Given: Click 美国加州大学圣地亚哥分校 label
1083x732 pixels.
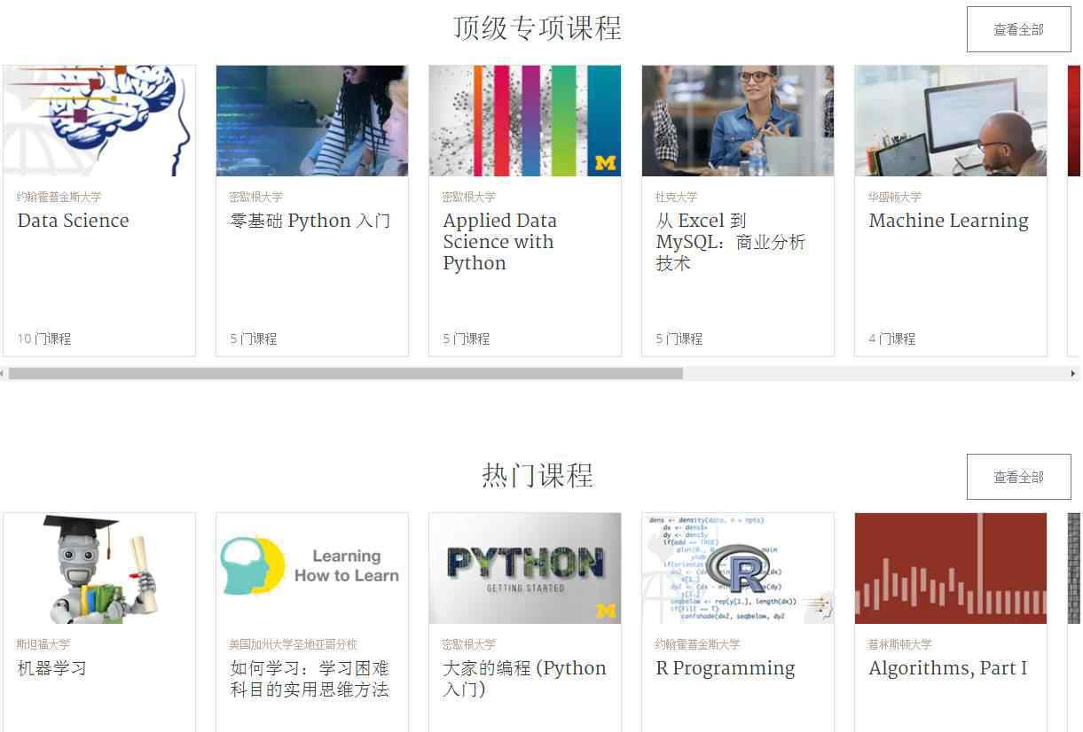Looking at the screenshot, I should coord(294,644).
